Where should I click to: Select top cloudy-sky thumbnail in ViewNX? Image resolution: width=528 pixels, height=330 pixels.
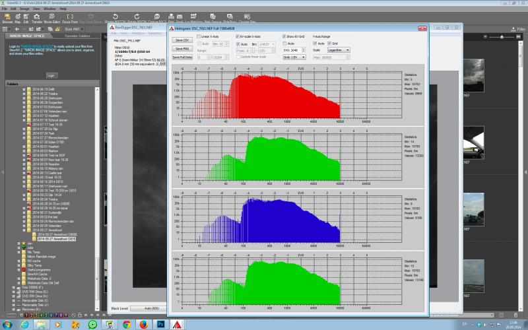[473, 75]
